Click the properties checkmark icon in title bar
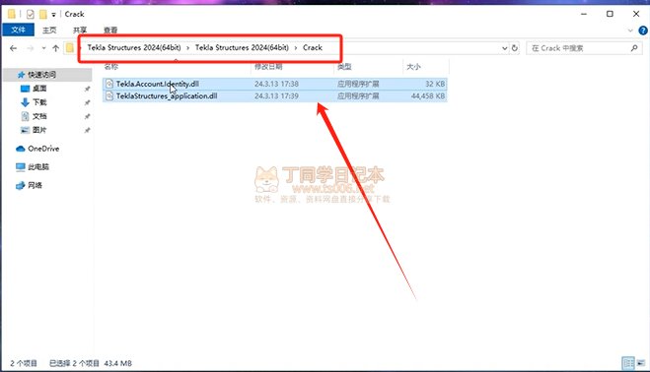The width and height of the screenshot is (650, 372). 30,14
